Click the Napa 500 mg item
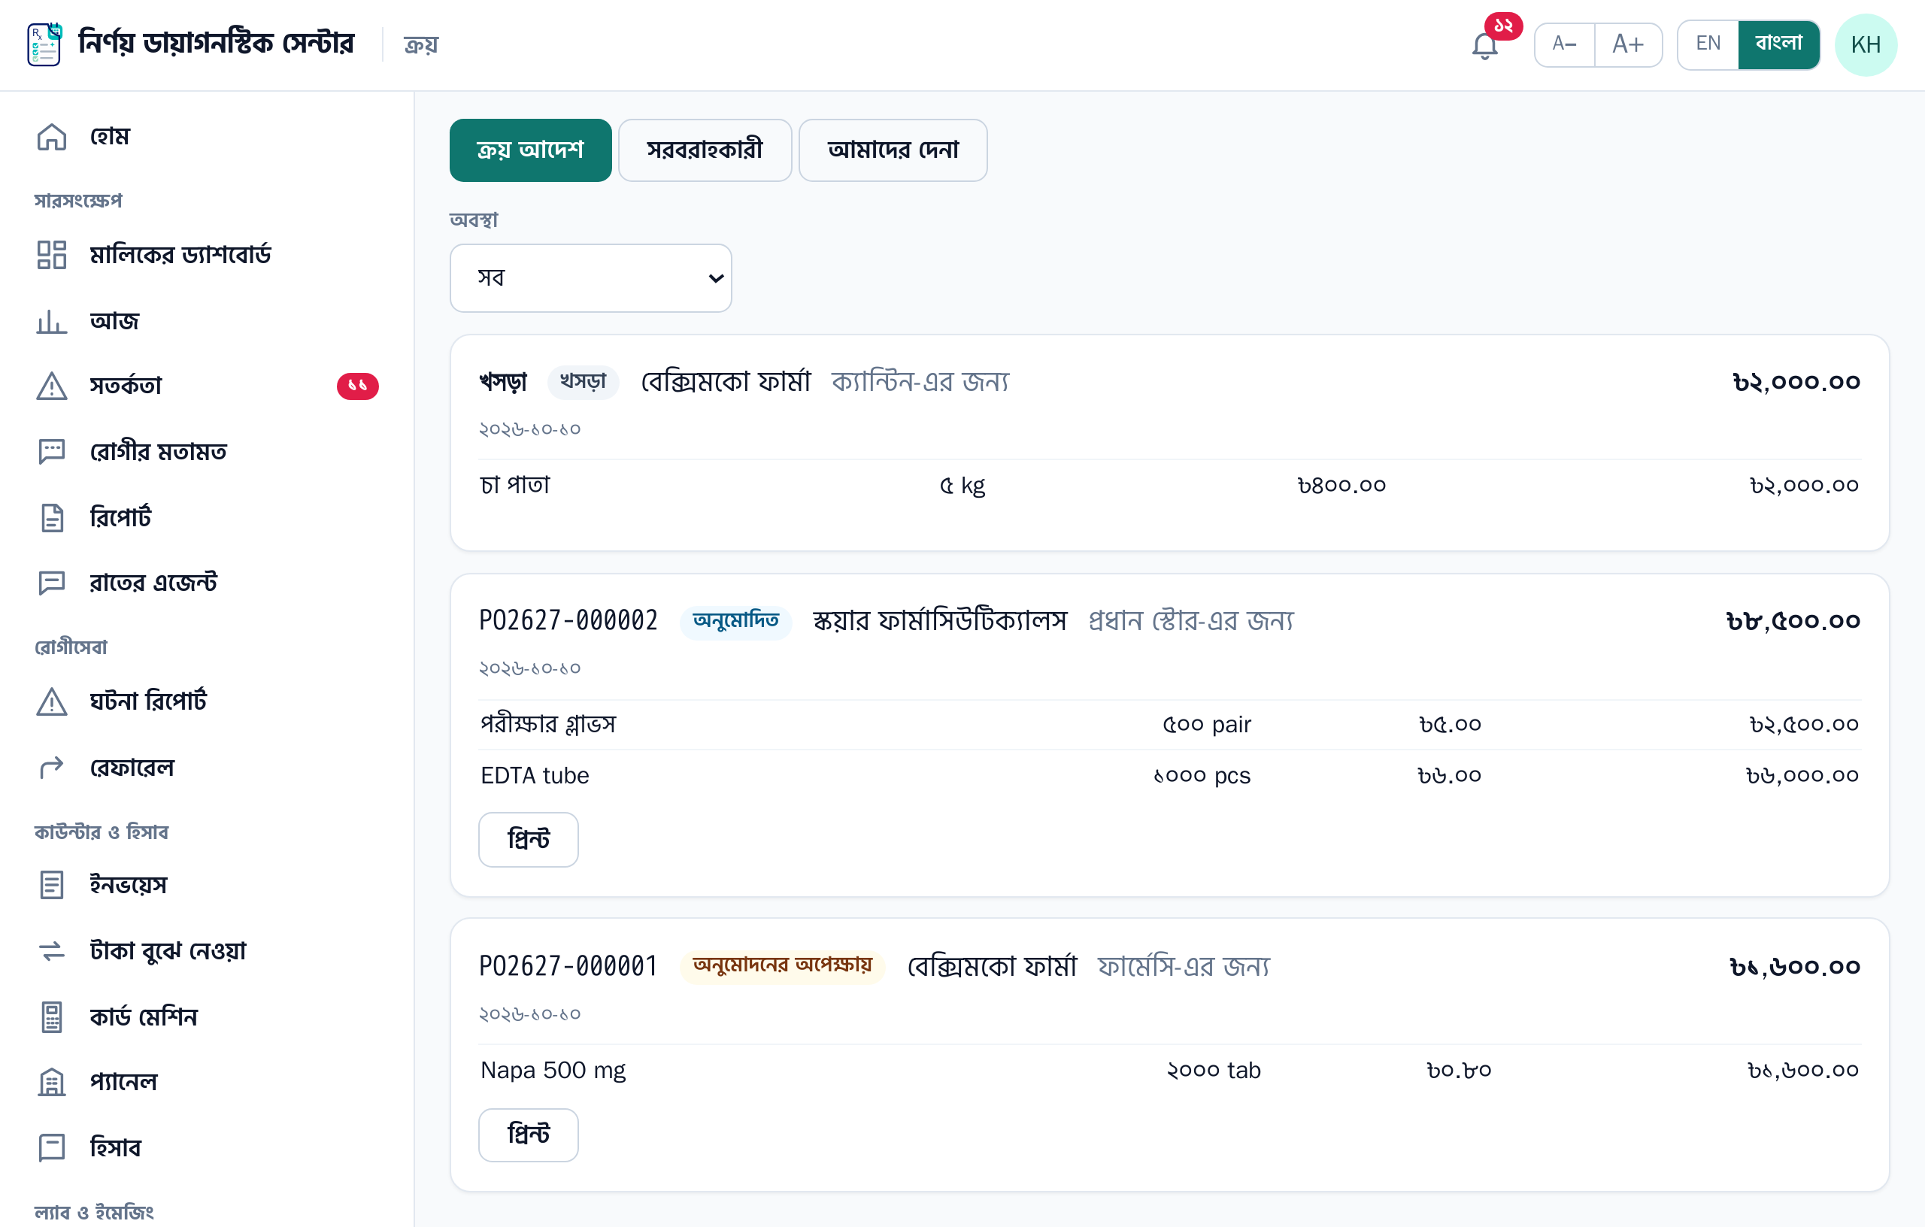The image size is (1925, 1227). click(x=553, y=1071)
